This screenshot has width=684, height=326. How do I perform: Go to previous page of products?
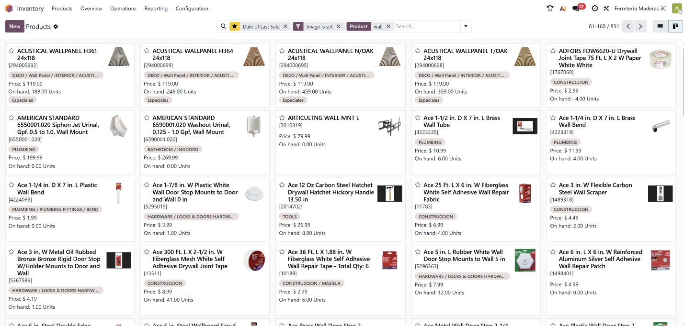[x=628, y=26]
